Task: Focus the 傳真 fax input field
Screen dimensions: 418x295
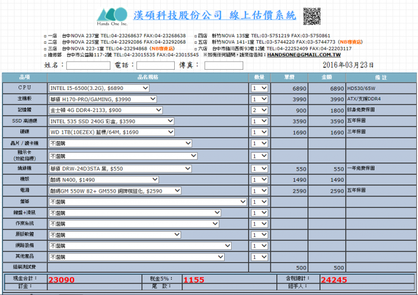Action: (x=224, y=66)
